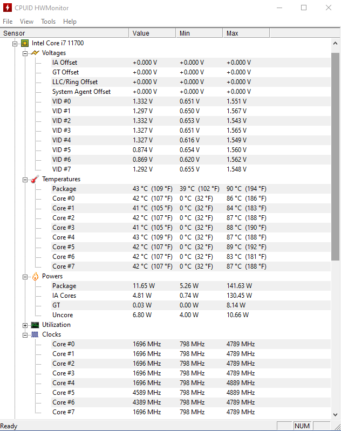The width and height of the screenshot is (341, 431).
Task: Click the HWMonitor lightning bolt title icon
Action: point(8,8)
